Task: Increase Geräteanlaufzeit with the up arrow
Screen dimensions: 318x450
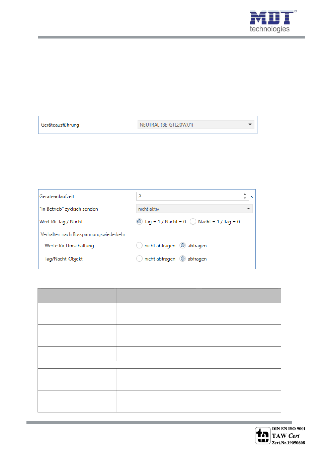Action: point(245,195)
